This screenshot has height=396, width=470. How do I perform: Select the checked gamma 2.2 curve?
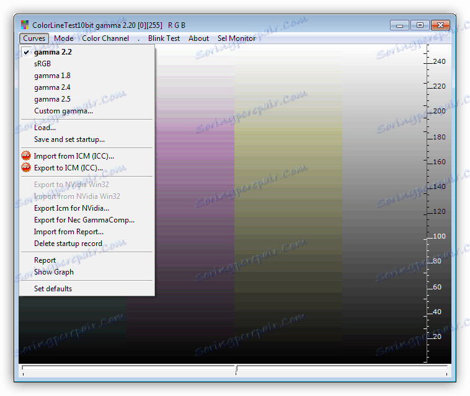pyautogui.click(x=87, y=52)
